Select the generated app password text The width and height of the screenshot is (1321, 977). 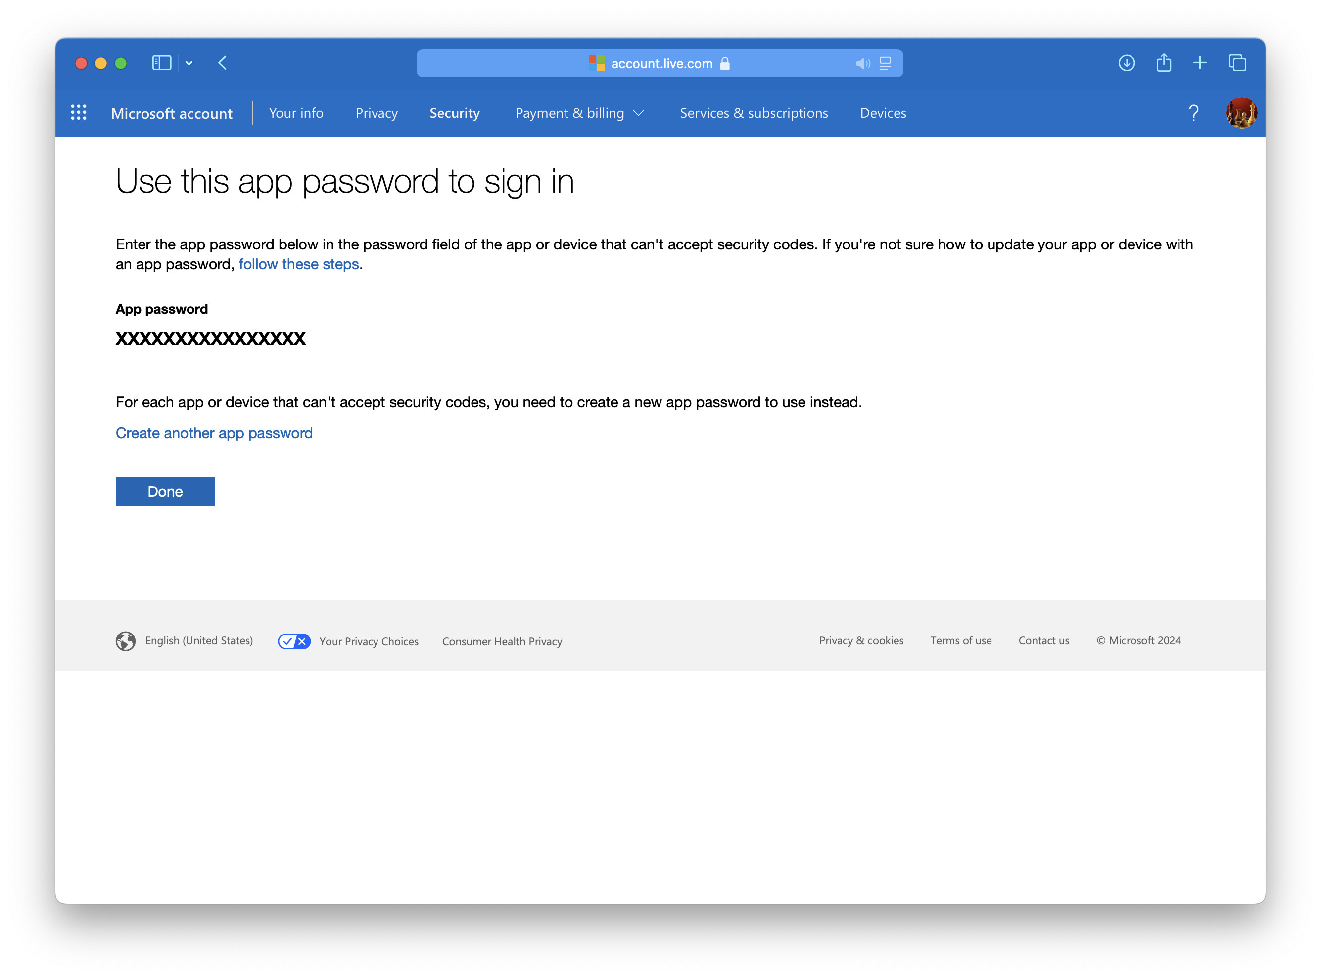[210, 338]
